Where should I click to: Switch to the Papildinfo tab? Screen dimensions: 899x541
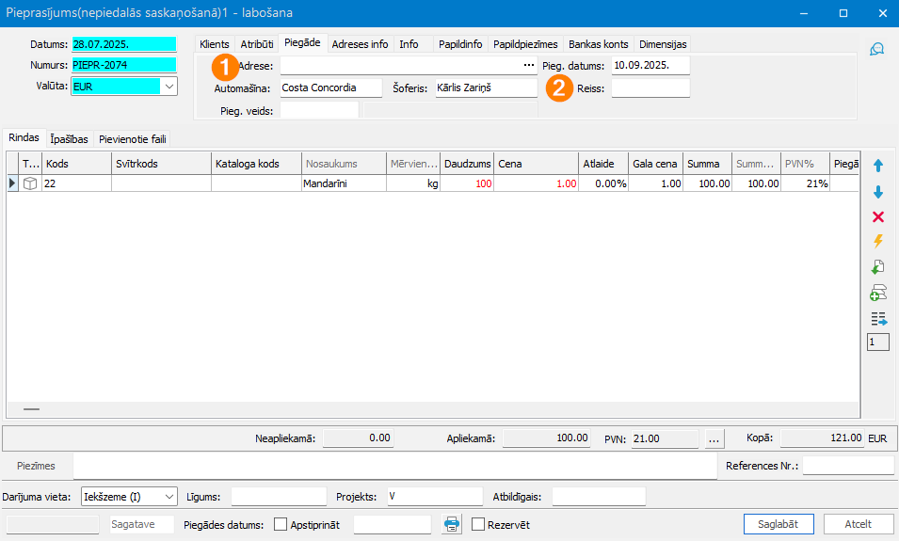tap(460, 44)
